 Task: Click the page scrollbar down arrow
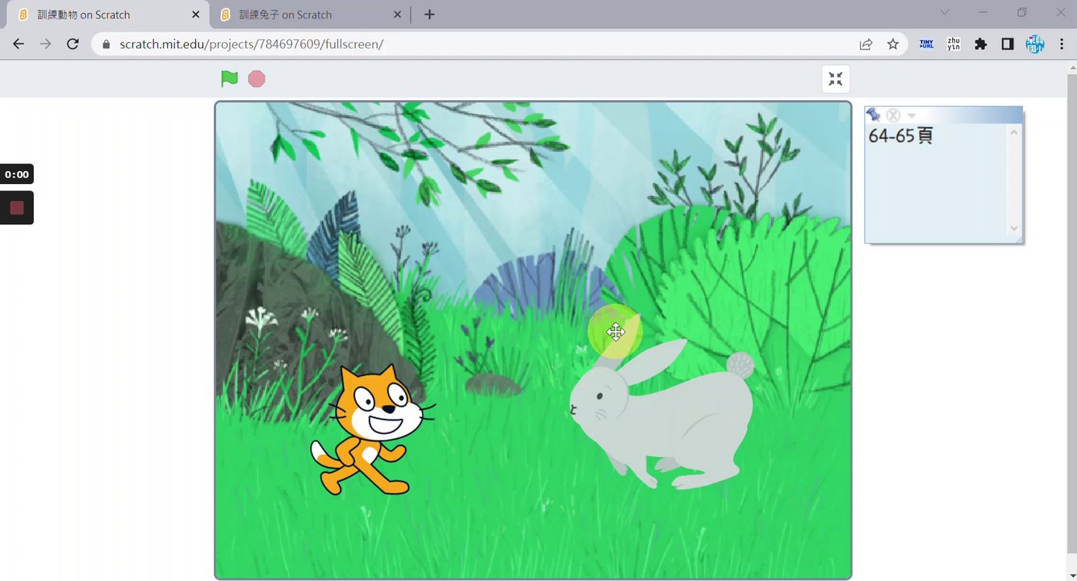(1071, 575)
